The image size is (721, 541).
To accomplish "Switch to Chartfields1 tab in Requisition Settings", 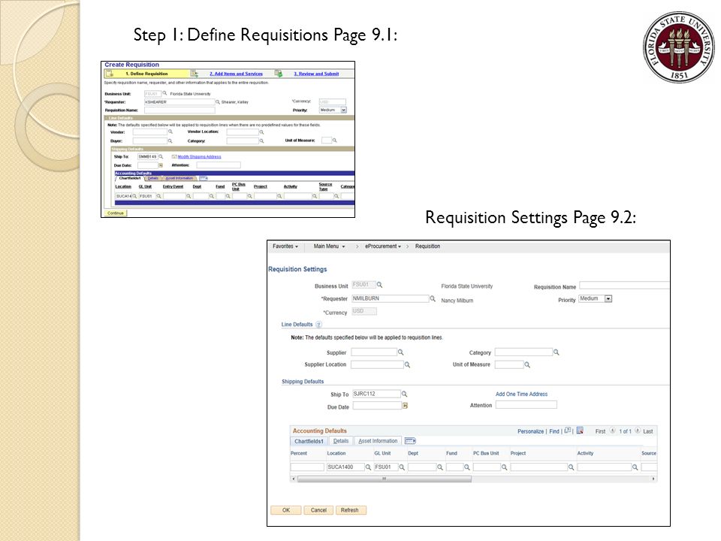I will [309, 441].
